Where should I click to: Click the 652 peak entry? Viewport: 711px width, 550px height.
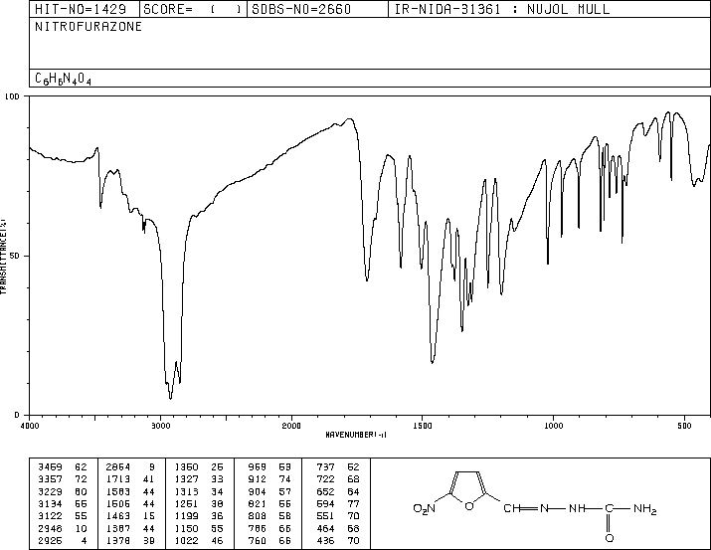click(338, 492)
